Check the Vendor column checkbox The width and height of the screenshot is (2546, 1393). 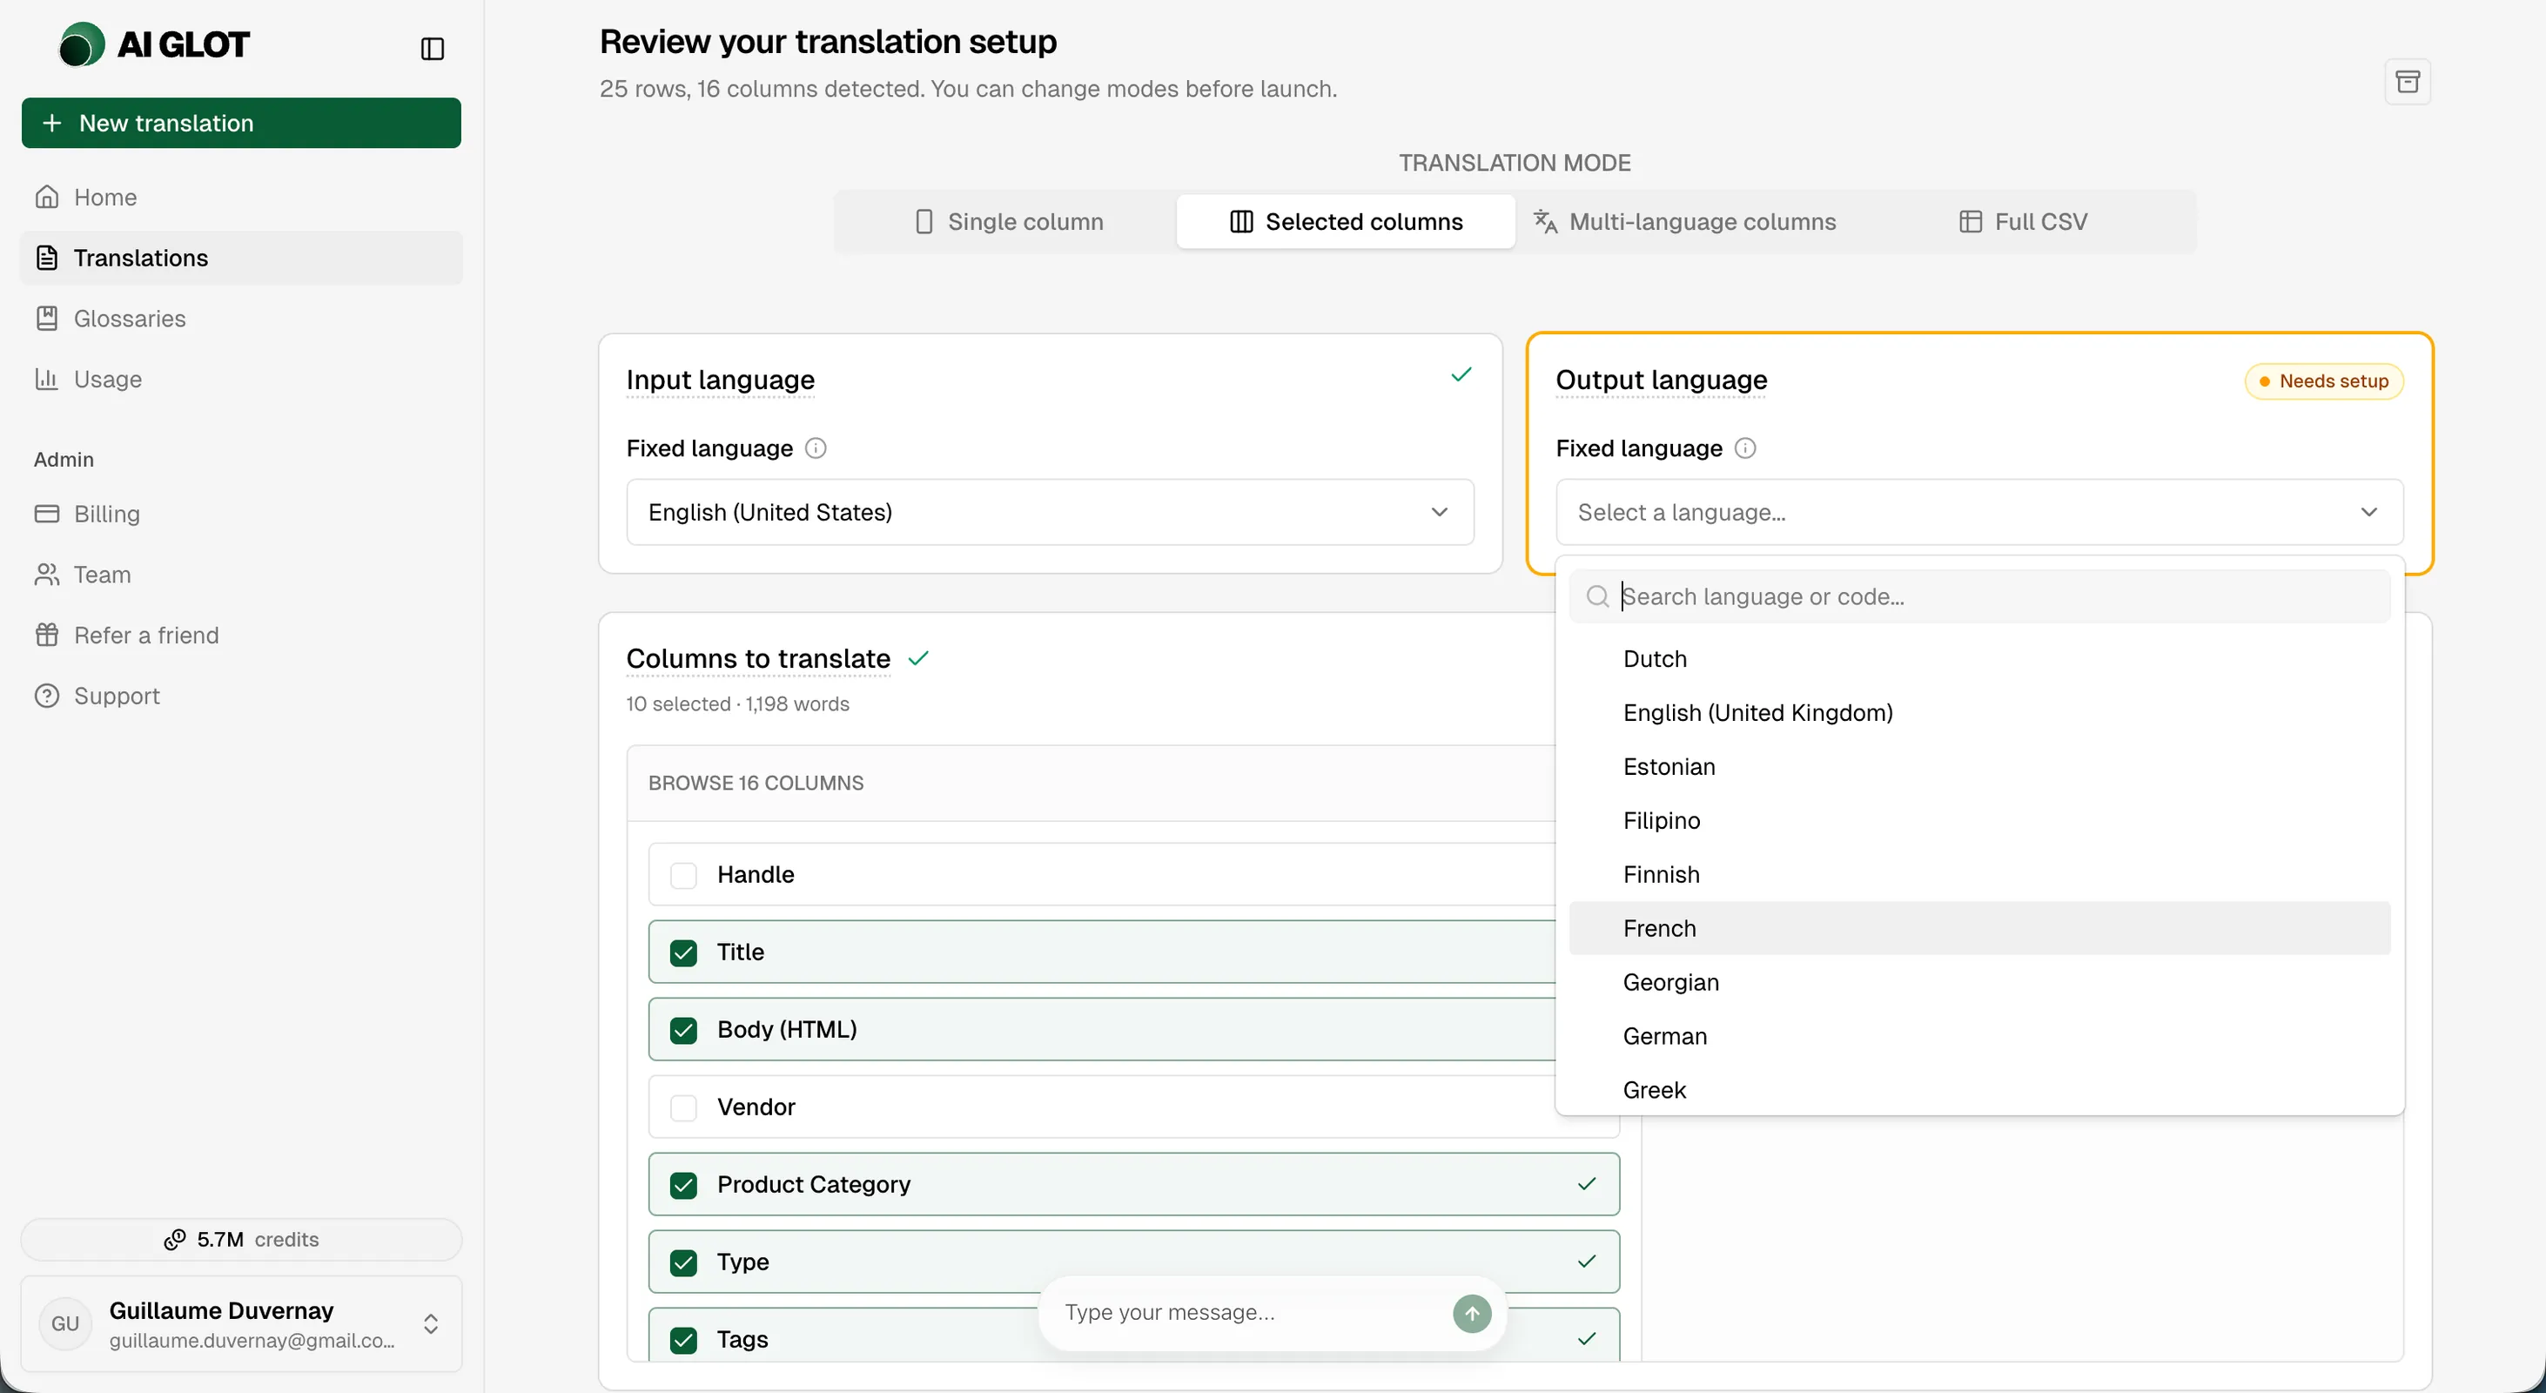click(x=683, y=1107)
